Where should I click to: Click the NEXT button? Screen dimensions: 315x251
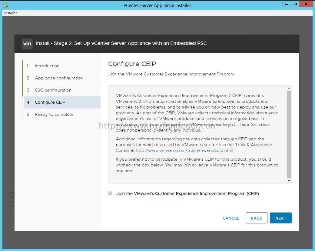point(280,218)
